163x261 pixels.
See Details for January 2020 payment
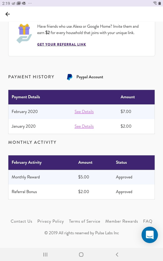pyautogui.click(x=84, y=126)
